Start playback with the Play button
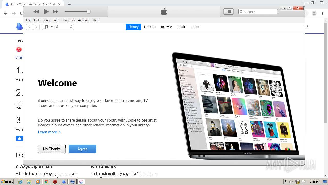 (46, 12)
